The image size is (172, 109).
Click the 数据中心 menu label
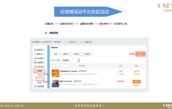[x=40, y=54]
